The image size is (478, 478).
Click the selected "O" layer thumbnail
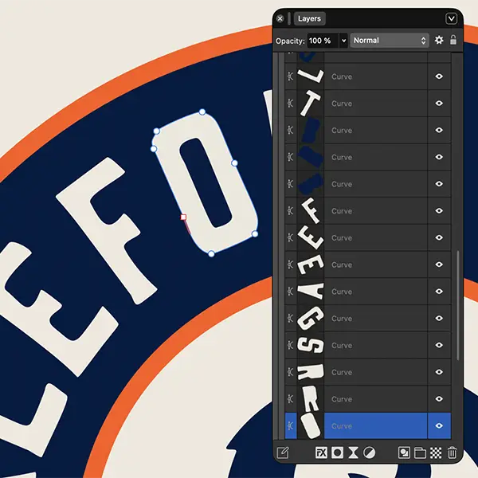pyautogui.click(x=311, y=425)
